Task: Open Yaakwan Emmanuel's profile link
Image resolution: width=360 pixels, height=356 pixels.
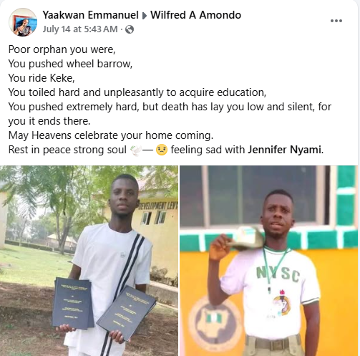Action: coord(90,15)
